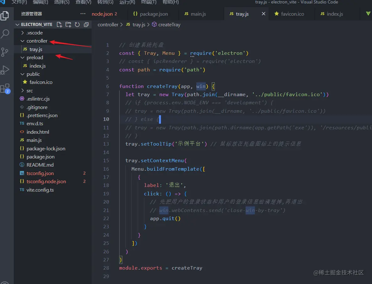Click require('electron') on line 2
The width and height of the screenshot is (372, 284).
click(219, 53)
